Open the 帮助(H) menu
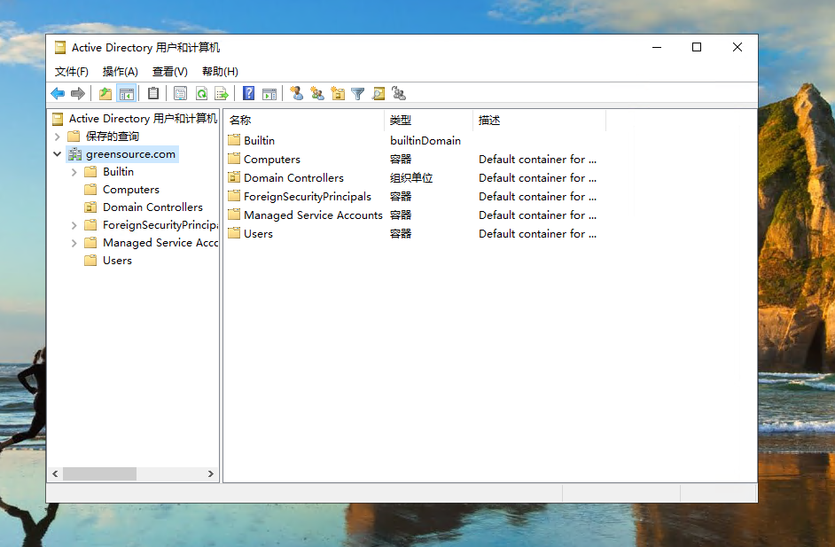The height and width of the screenshot is (547, 835). [x=220, y=72]
